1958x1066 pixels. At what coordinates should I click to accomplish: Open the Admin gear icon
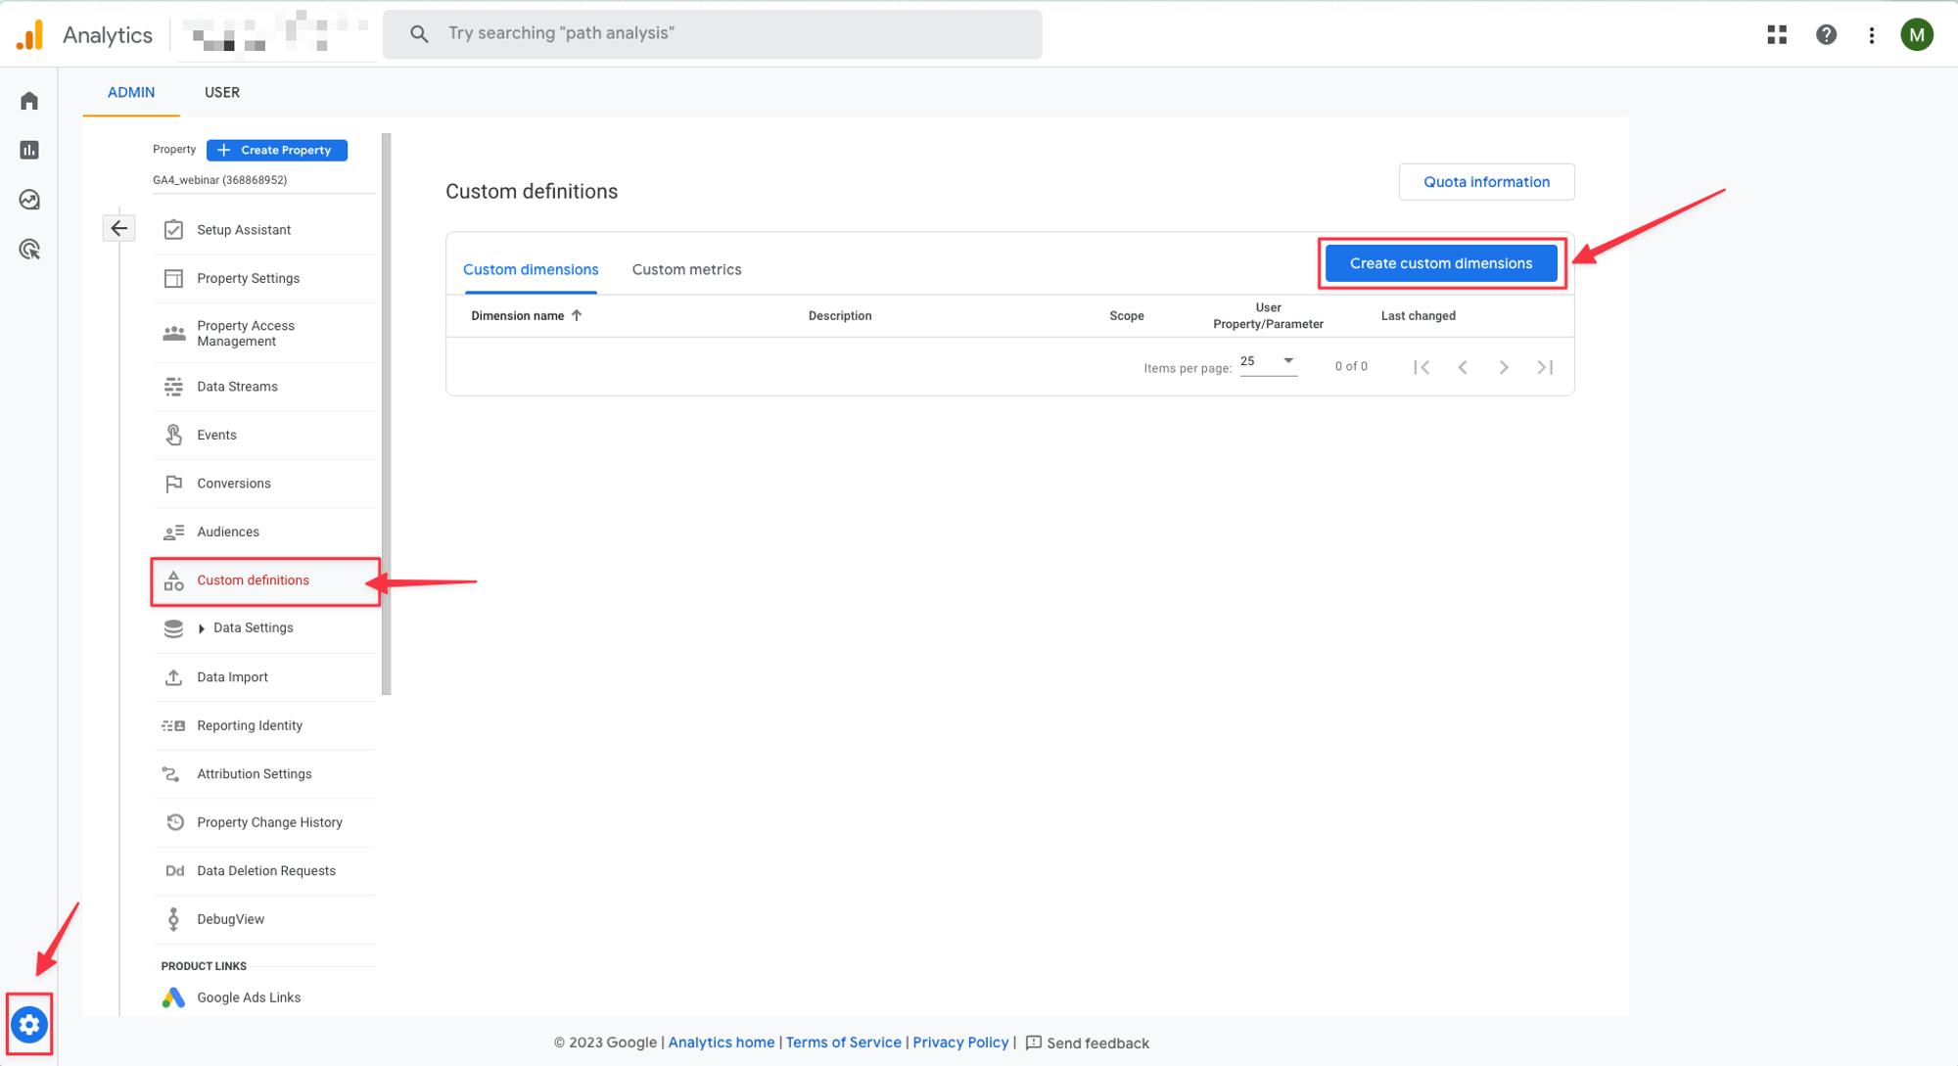[x=29, y=1025]
